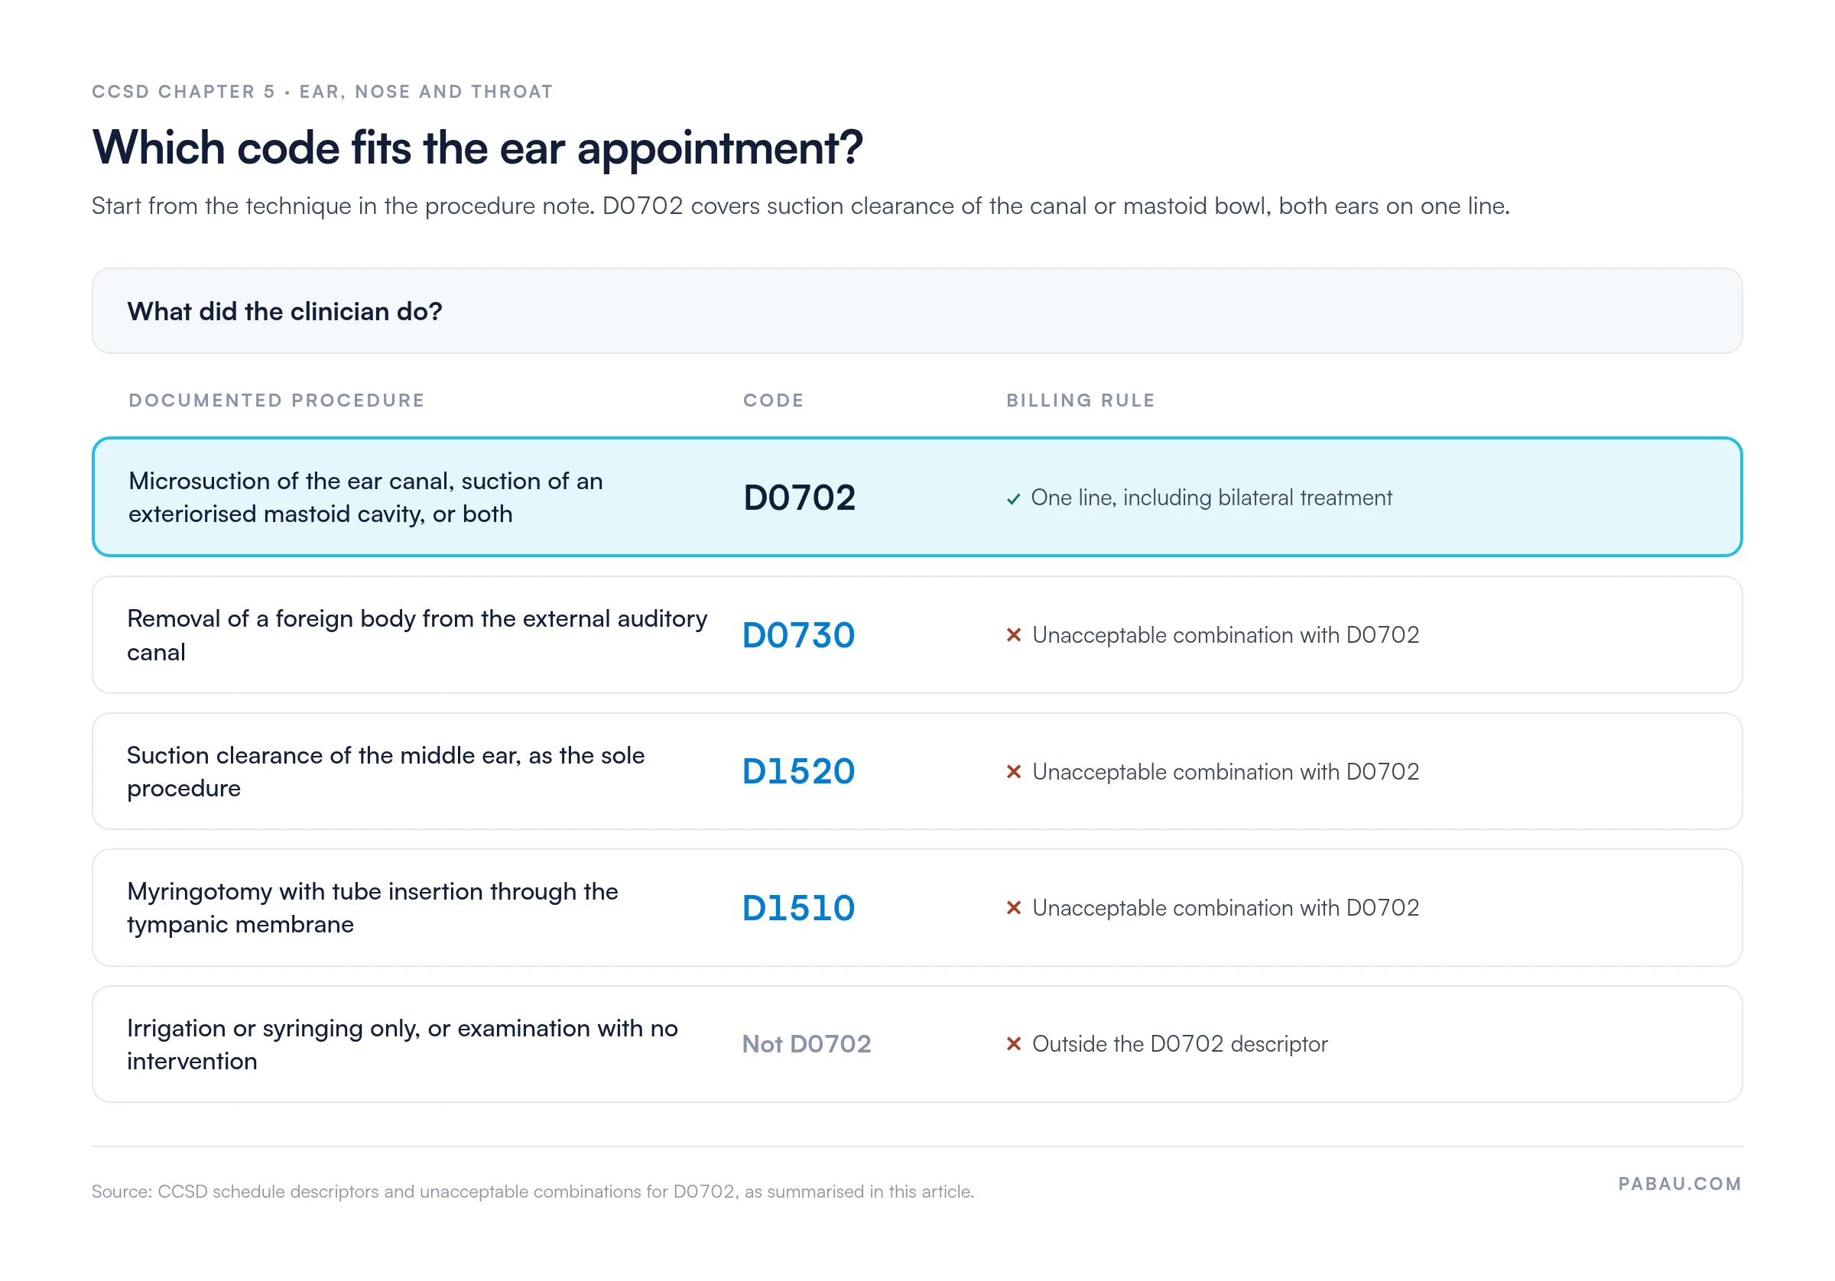Click 'Myringotomy with tube insertion' procedure text

[372, 907]
